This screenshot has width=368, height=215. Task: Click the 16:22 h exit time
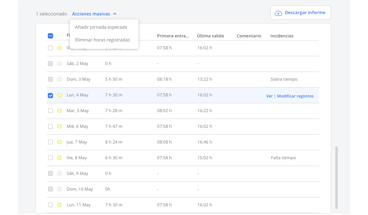205,111
